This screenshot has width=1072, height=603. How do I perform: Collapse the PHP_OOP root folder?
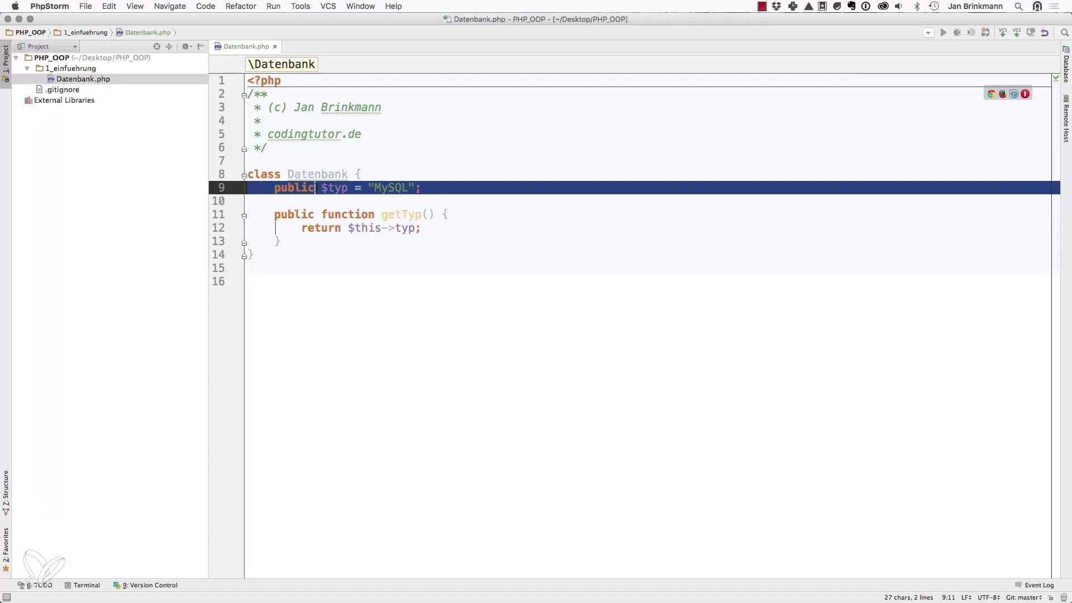16,58
